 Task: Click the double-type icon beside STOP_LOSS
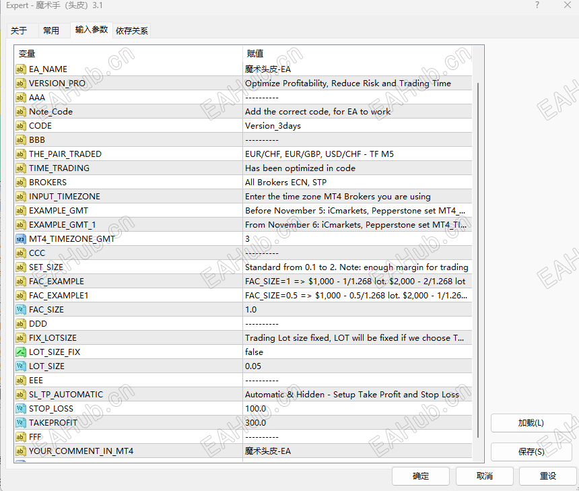21,409
